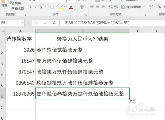Expand the fill color dropdown arrow
The width and height of the screenshot is (165, 120).
click(67, 7)
